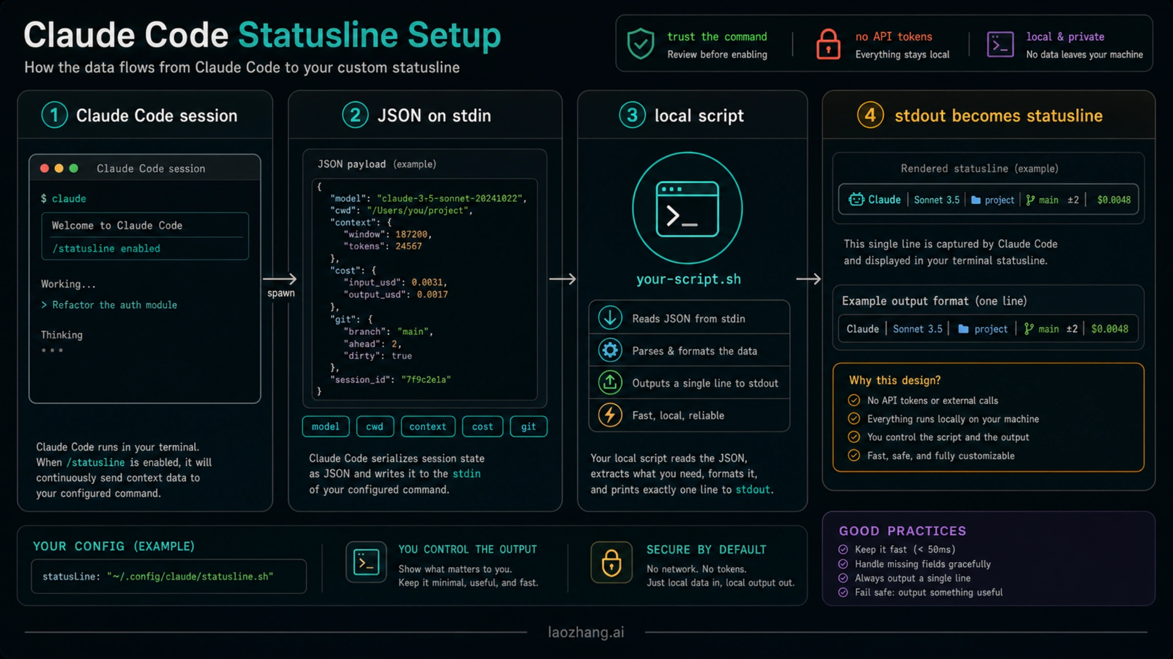Select the 'cost' tag under the JSON payload

coord(482,427)
